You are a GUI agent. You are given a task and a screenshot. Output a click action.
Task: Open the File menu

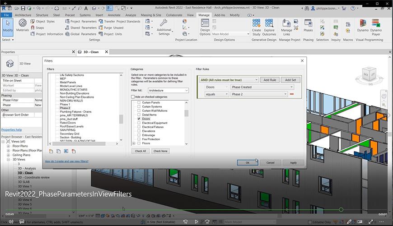click(6, 15)
